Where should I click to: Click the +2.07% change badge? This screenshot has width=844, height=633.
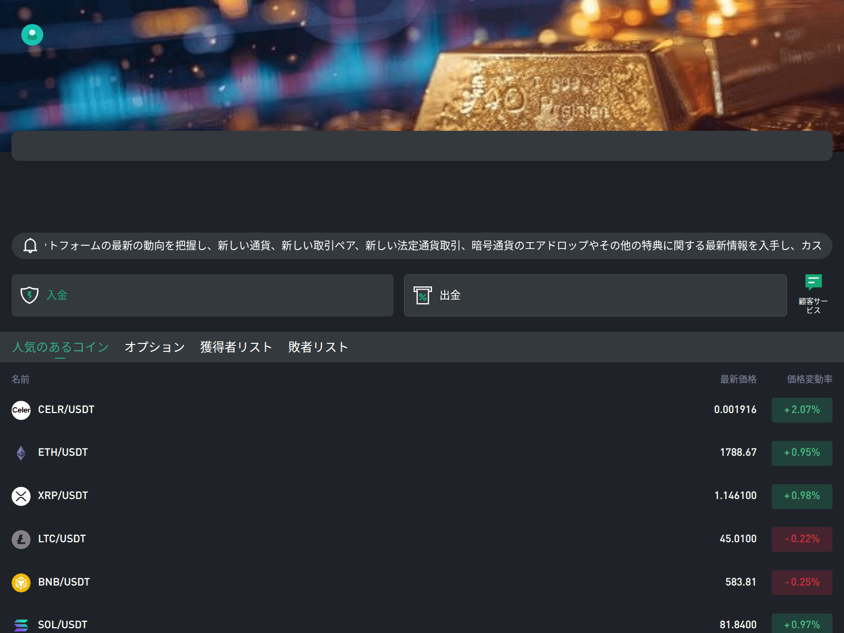(x=802, y=410)
